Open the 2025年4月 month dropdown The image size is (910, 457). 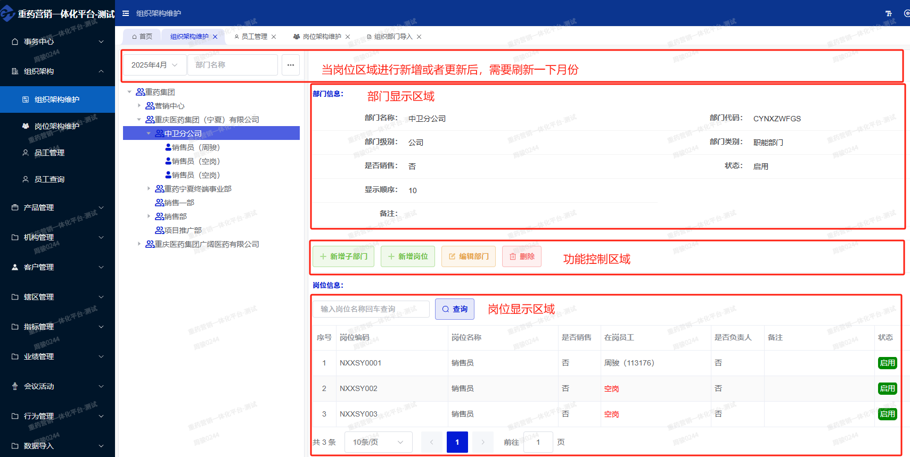click(x=155, y=65)
